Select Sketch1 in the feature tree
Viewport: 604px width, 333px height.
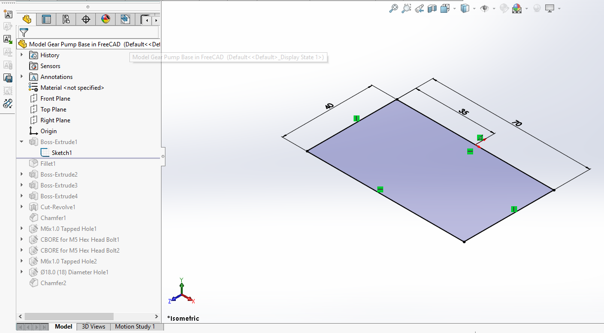click(61, 153)
